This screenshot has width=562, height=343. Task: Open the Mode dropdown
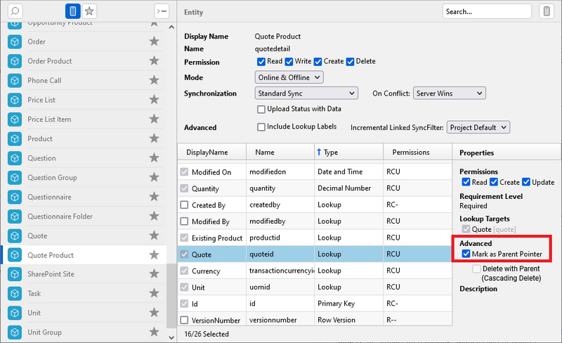pos(289,77)
